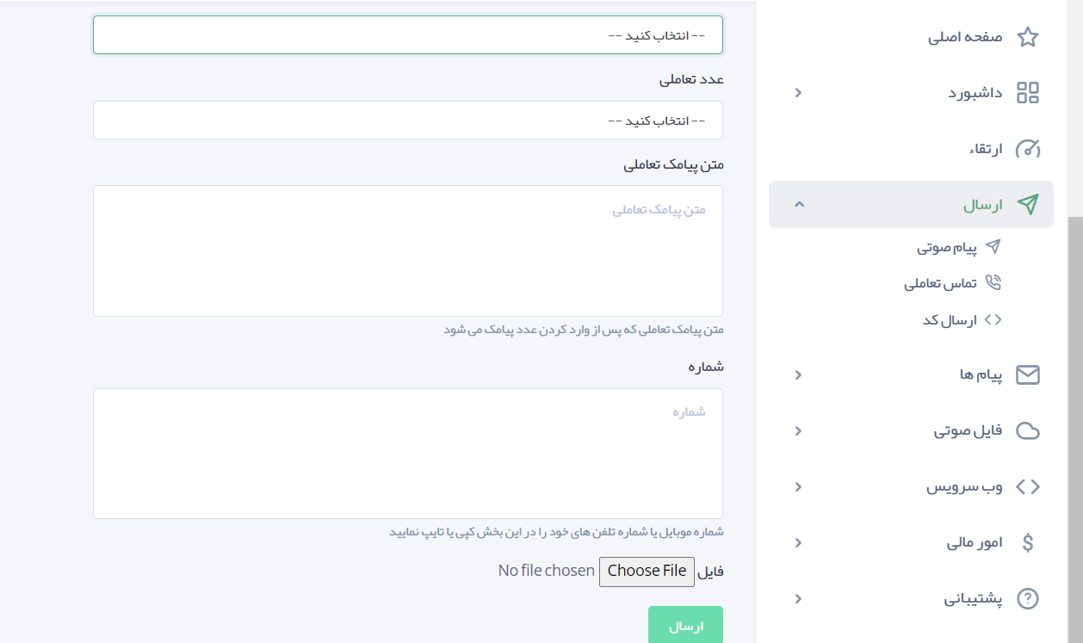1083x643 pixels.
Task: Expand the داشبورد menu chevron
Action: click(798, 93)
